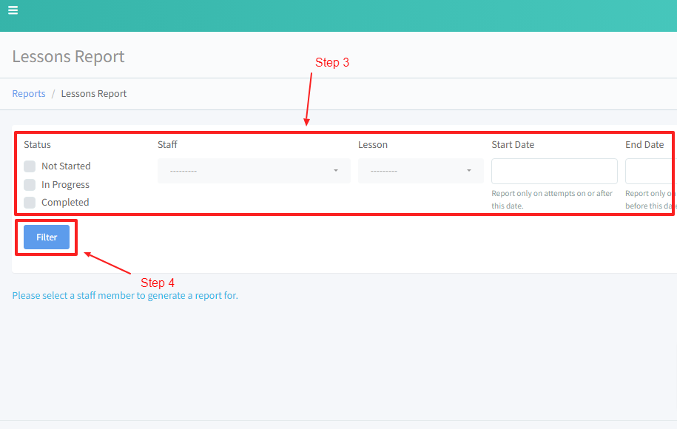Click into the End Date input field
Image resolution: width=677 pixels, height=429 pixels.
650,171
